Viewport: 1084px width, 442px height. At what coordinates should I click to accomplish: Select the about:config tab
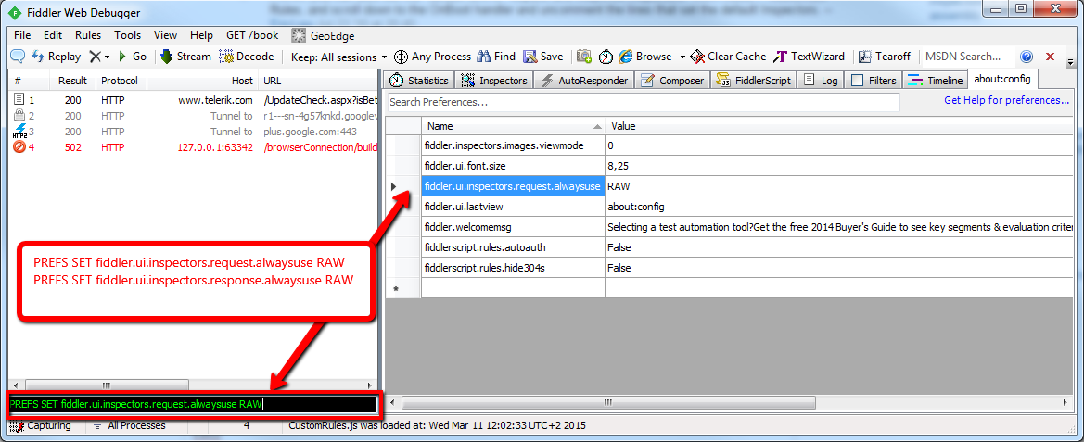[1001, 80]
